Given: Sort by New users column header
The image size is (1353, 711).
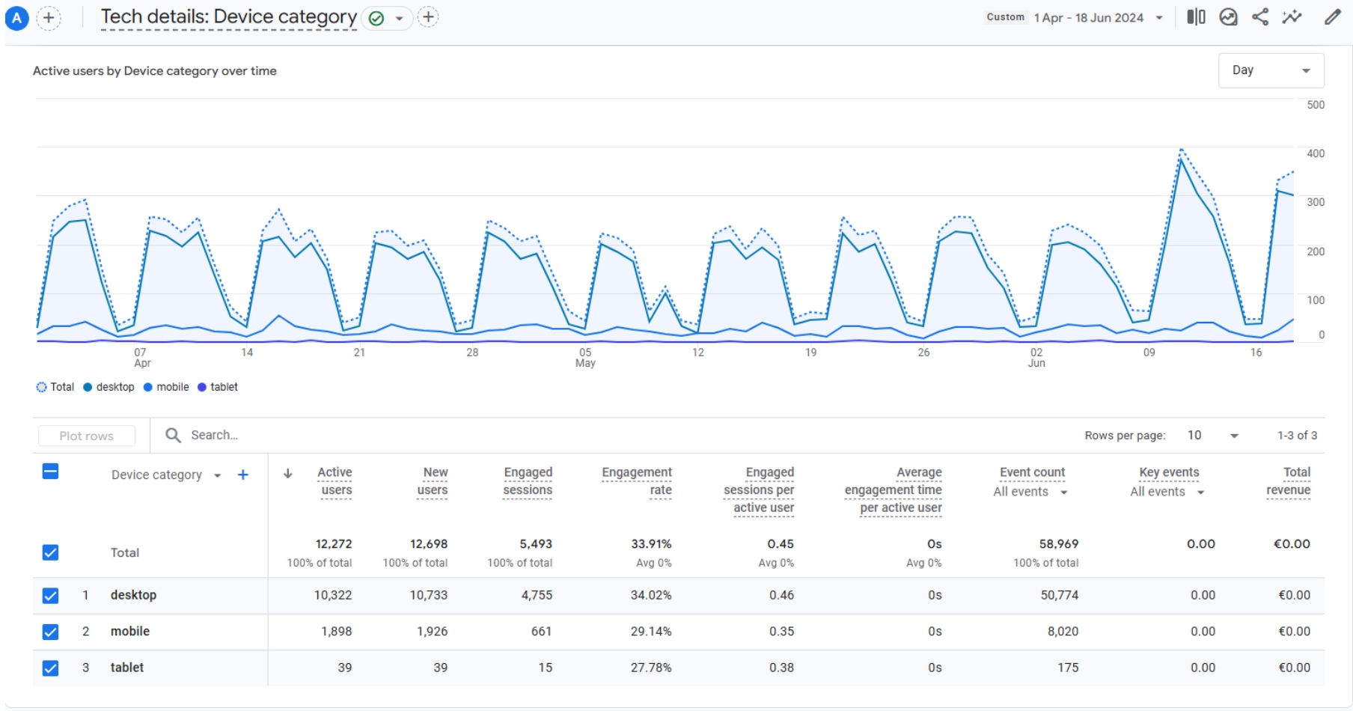Looking at the screenshot, I should coord(433,481).
